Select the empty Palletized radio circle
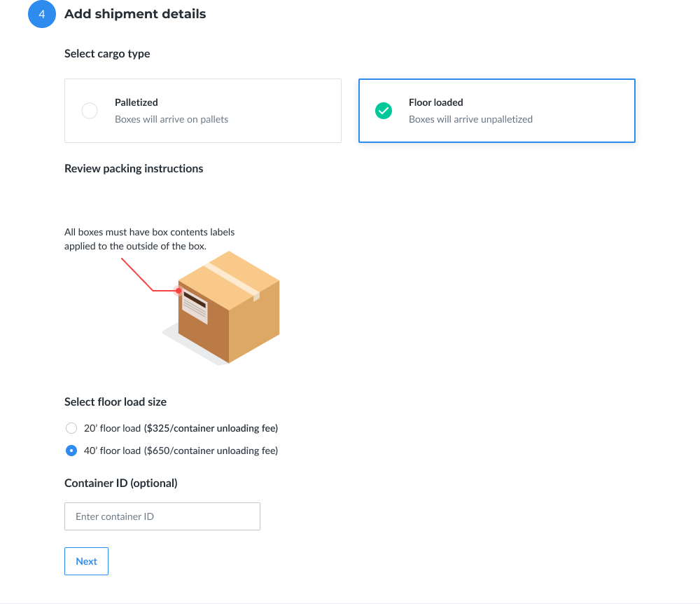700x604 pixels. click(90, 111)
